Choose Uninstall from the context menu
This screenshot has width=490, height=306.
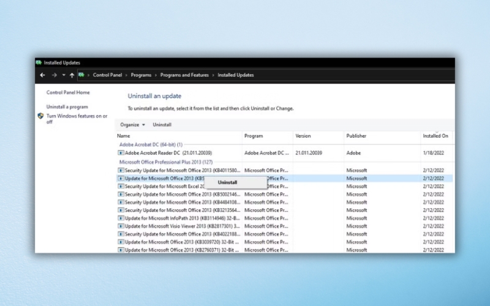pyautogui.click(x=236, y=182)
